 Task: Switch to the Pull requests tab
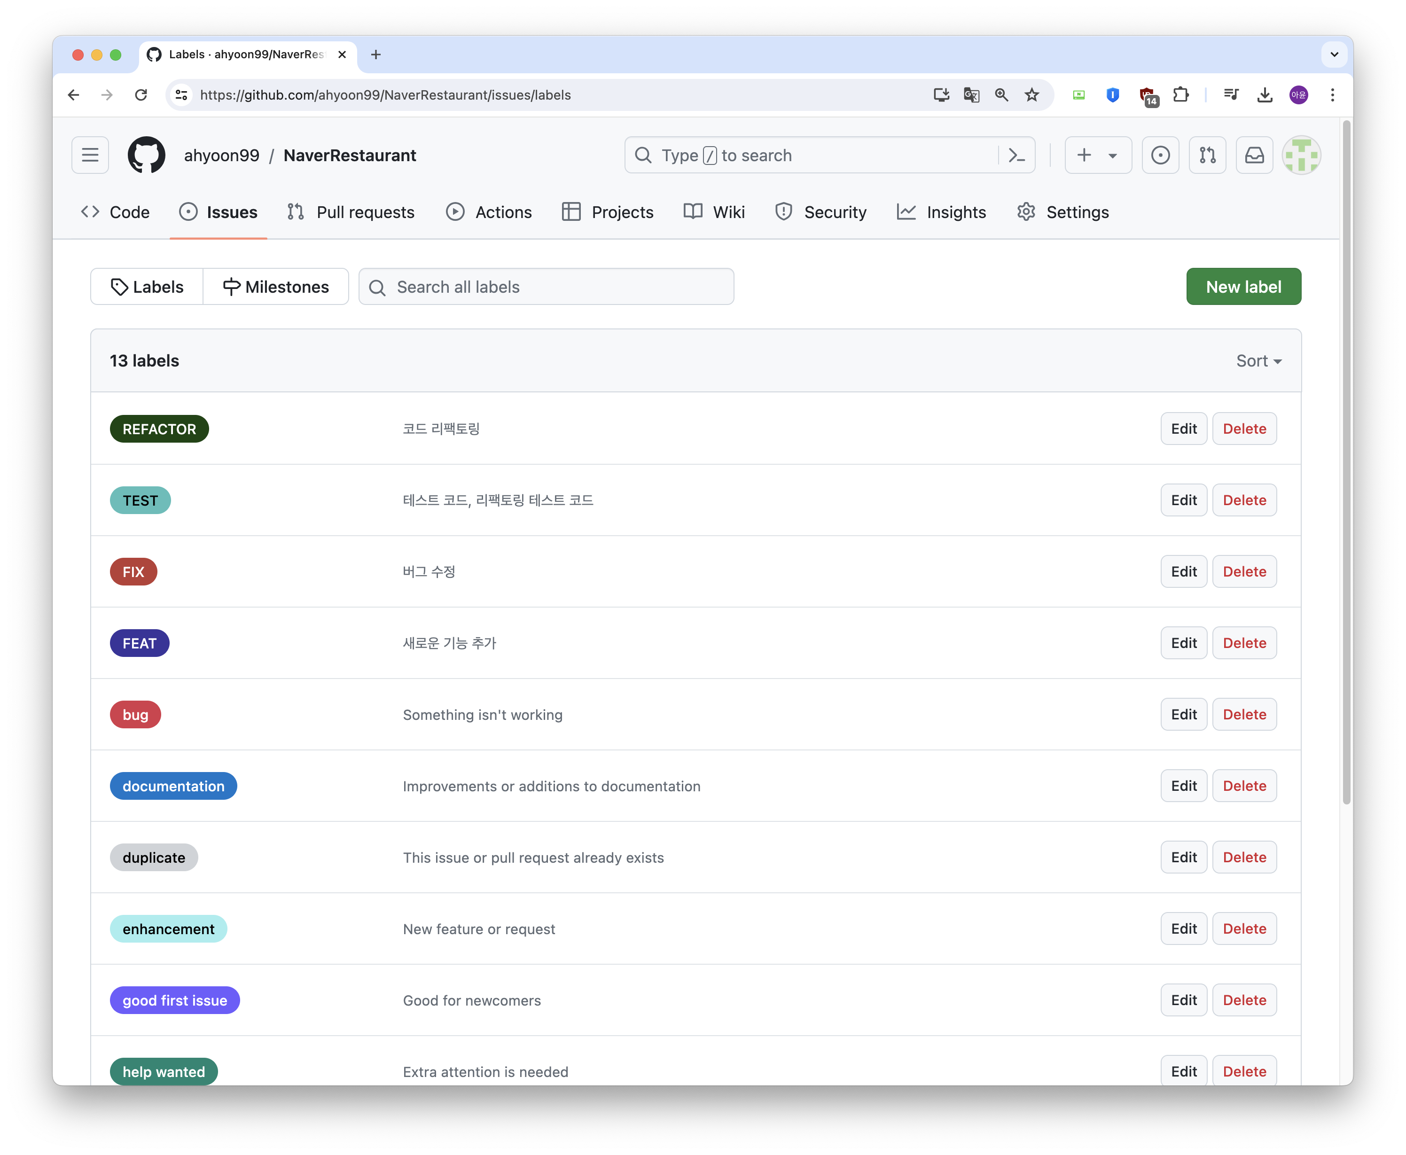tap(351, 212)
